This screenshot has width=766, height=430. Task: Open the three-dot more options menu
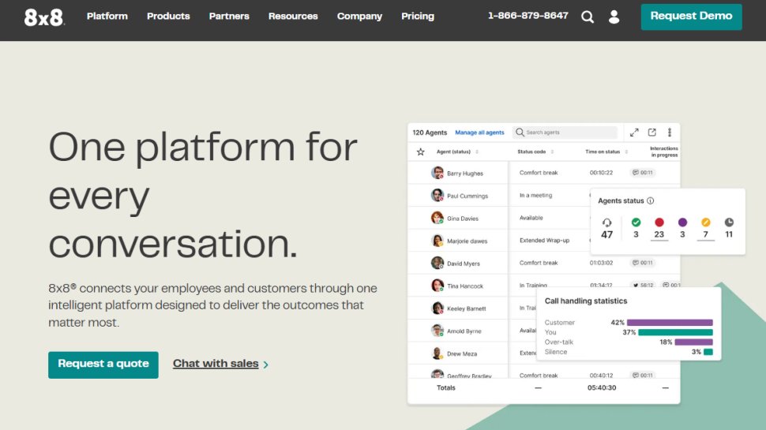pos(670,133)
